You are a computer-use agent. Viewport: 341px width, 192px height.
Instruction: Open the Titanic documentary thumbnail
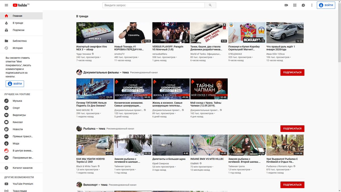95,89
